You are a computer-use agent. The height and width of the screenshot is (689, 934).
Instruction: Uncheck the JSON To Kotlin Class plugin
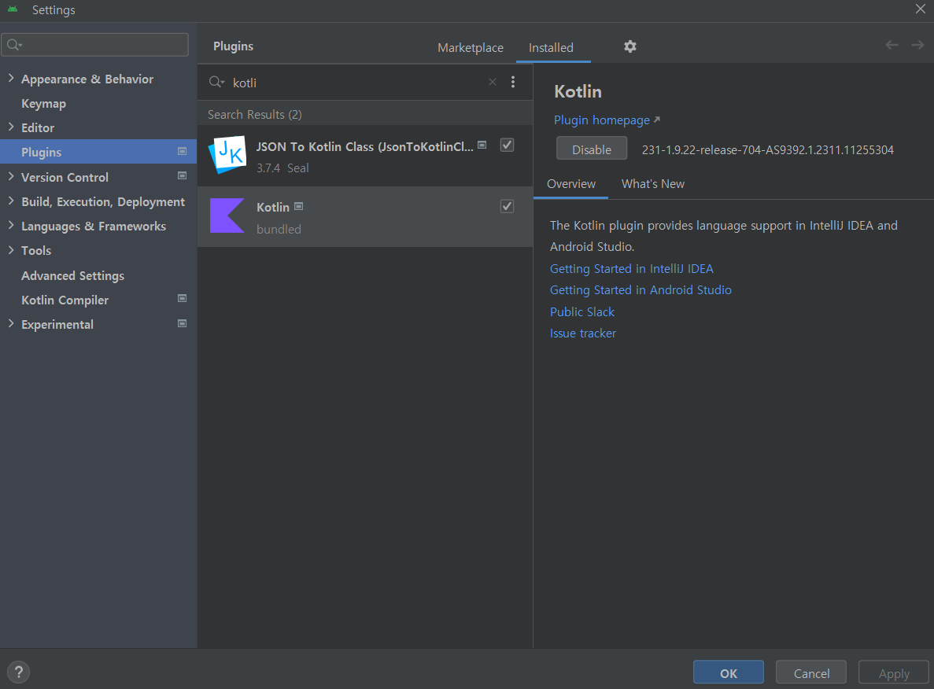[x=507, y=145]
